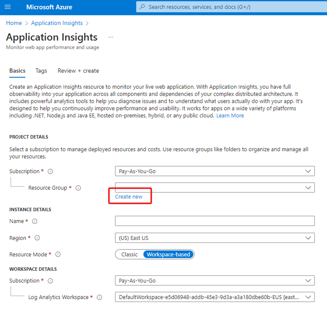
Task: Click the WORKSPACE DETAILS heading
Action: point(33,269)
